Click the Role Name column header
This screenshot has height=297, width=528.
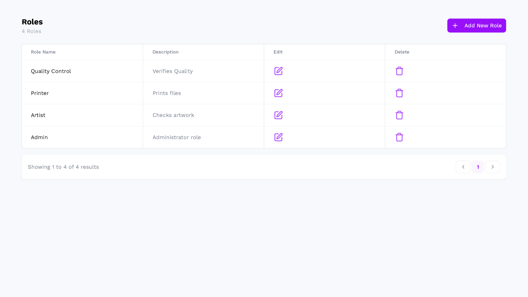pyautogui.click(x=43, y=52)
